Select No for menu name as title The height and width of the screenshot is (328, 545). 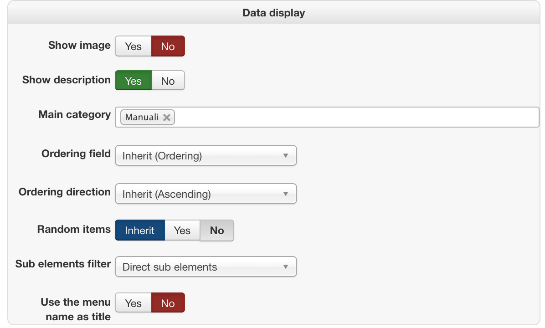tap(168, 303)
